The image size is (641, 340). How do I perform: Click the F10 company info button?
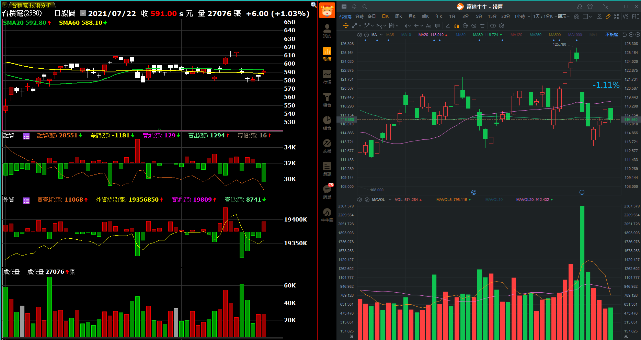coord(636,16)
